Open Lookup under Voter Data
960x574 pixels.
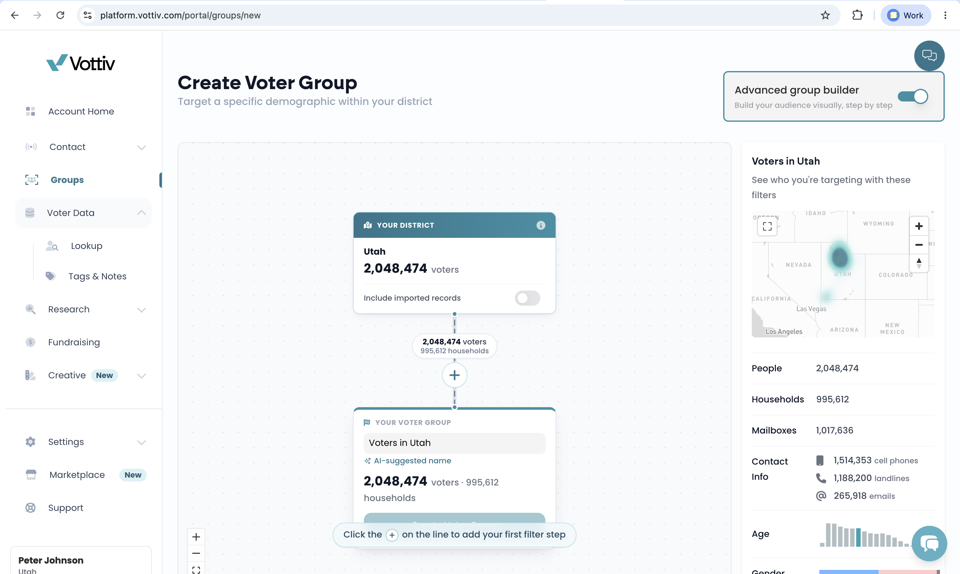click(87, 246)
